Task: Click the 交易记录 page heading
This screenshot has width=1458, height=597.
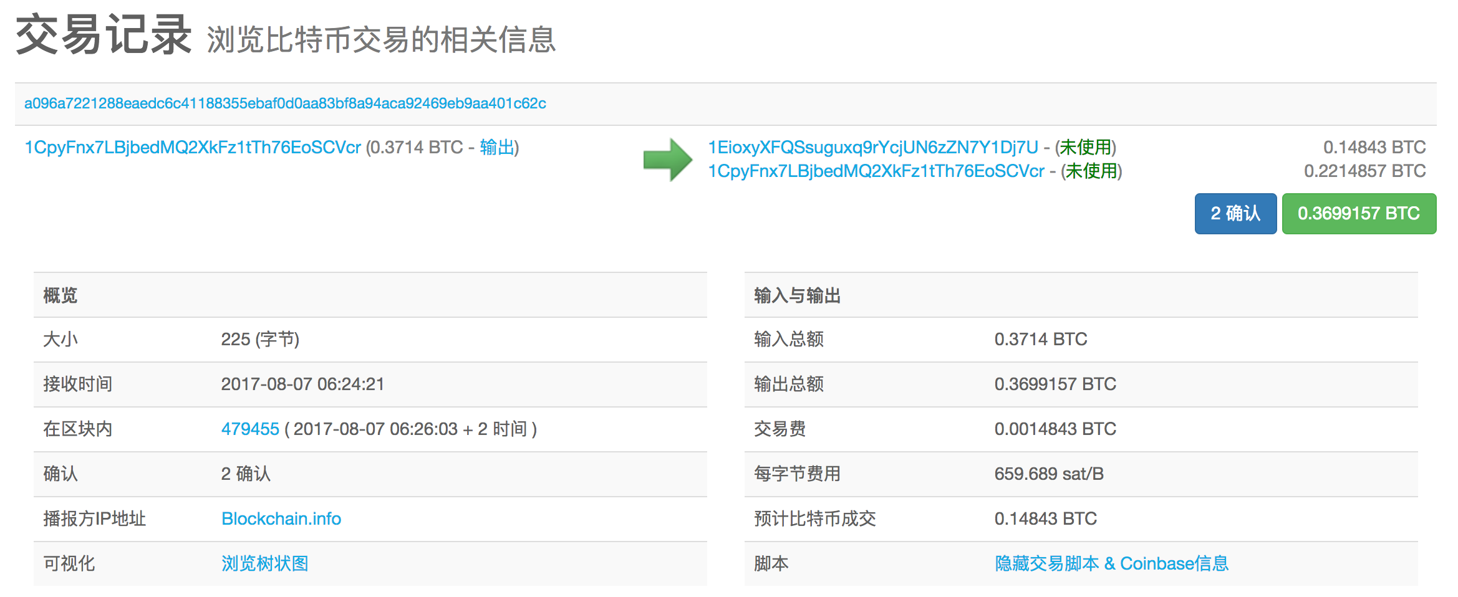Action: pos(104,35)
